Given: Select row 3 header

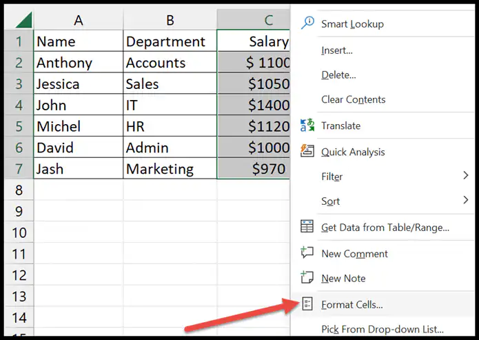Looking at the screenshot, I should pos(19,83).
